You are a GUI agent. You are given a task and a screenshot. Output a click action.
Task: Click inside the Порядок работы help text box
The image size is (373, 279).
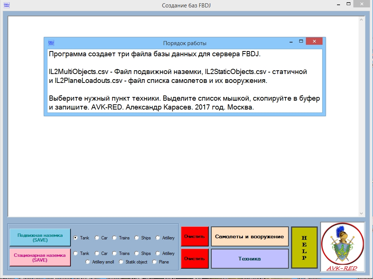[185, 81]
